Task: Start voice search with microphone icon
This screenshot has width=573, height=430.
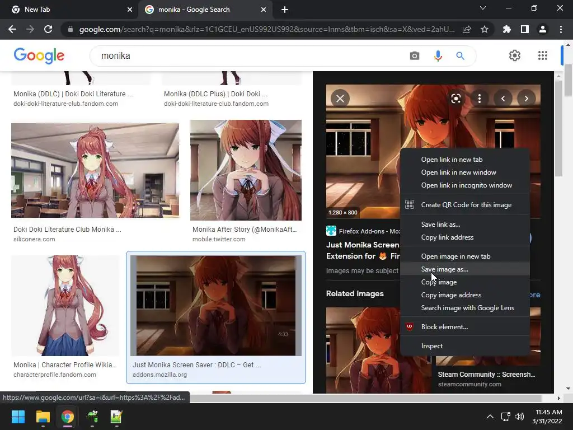Action: (x=438, y=55)
